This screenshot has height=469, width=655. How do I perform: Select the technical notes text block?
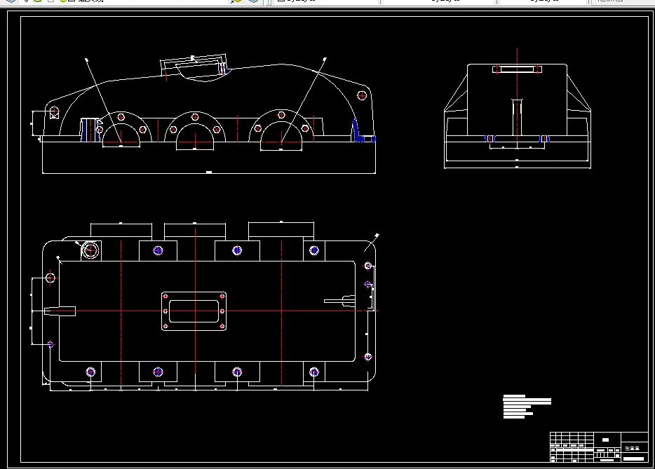[527, 407]
